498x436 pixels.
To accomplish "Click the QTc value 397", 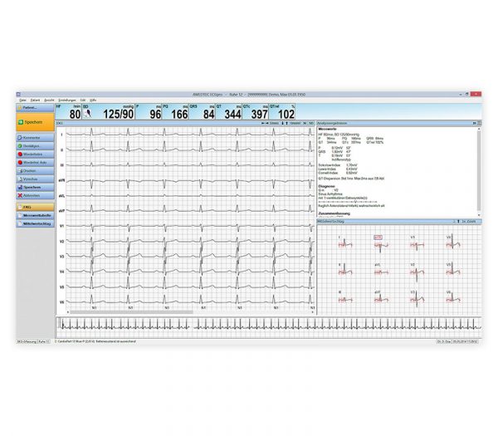I will coord(260,115).
